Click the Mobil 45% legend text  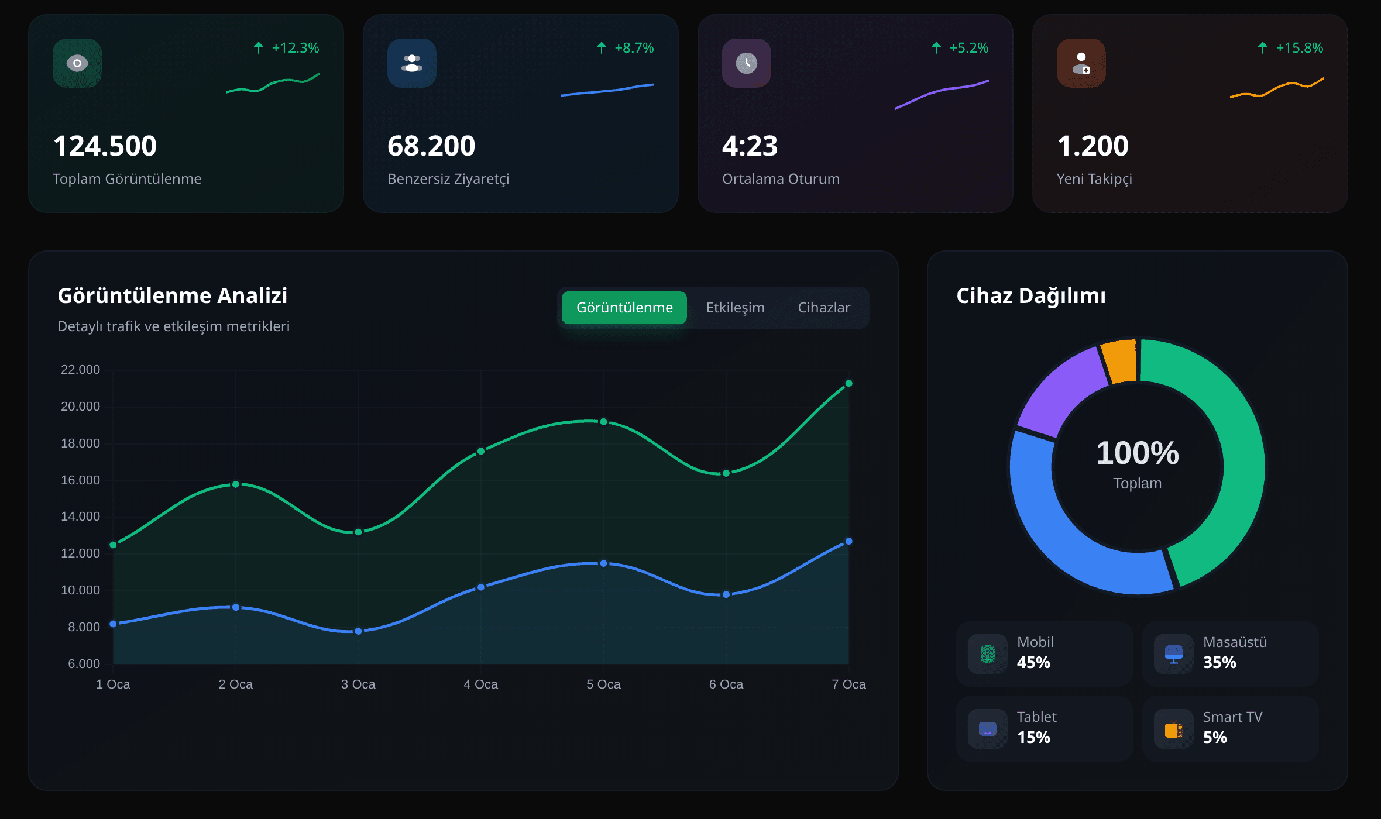1035,652
